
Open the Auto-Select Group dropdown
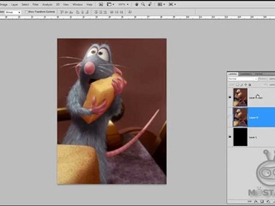(13, 12)
